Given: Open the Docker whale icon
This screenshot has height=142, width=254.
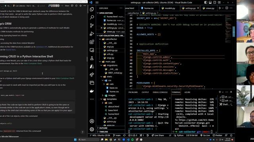Looking at the screenshot, I should click(92, 91).
